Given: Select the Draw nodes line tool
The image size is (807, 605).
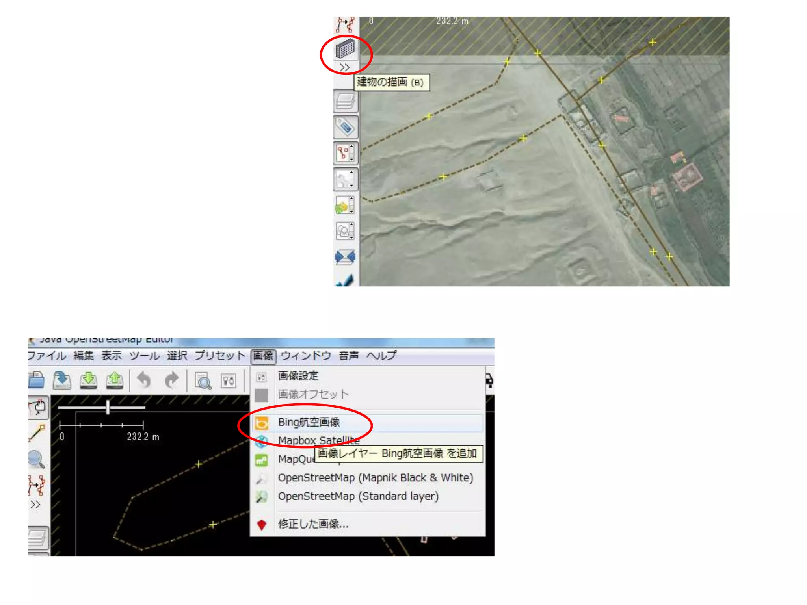Looking at the screenshot, I should [37, 433].
